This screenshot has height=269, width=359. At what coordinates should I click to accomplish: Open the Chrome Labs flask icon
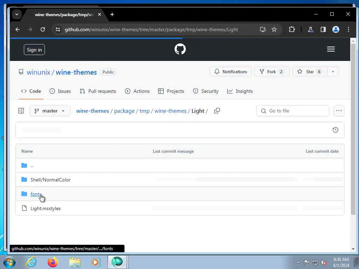click(311, 29)
